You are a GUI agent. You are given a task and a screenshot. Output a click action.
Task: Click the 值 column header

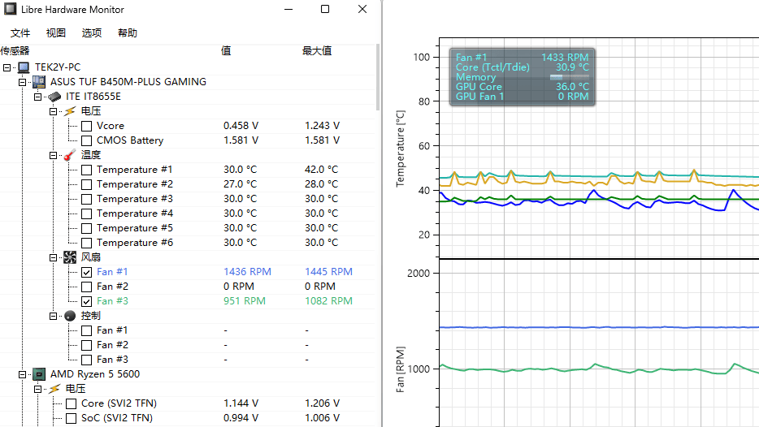226,51
